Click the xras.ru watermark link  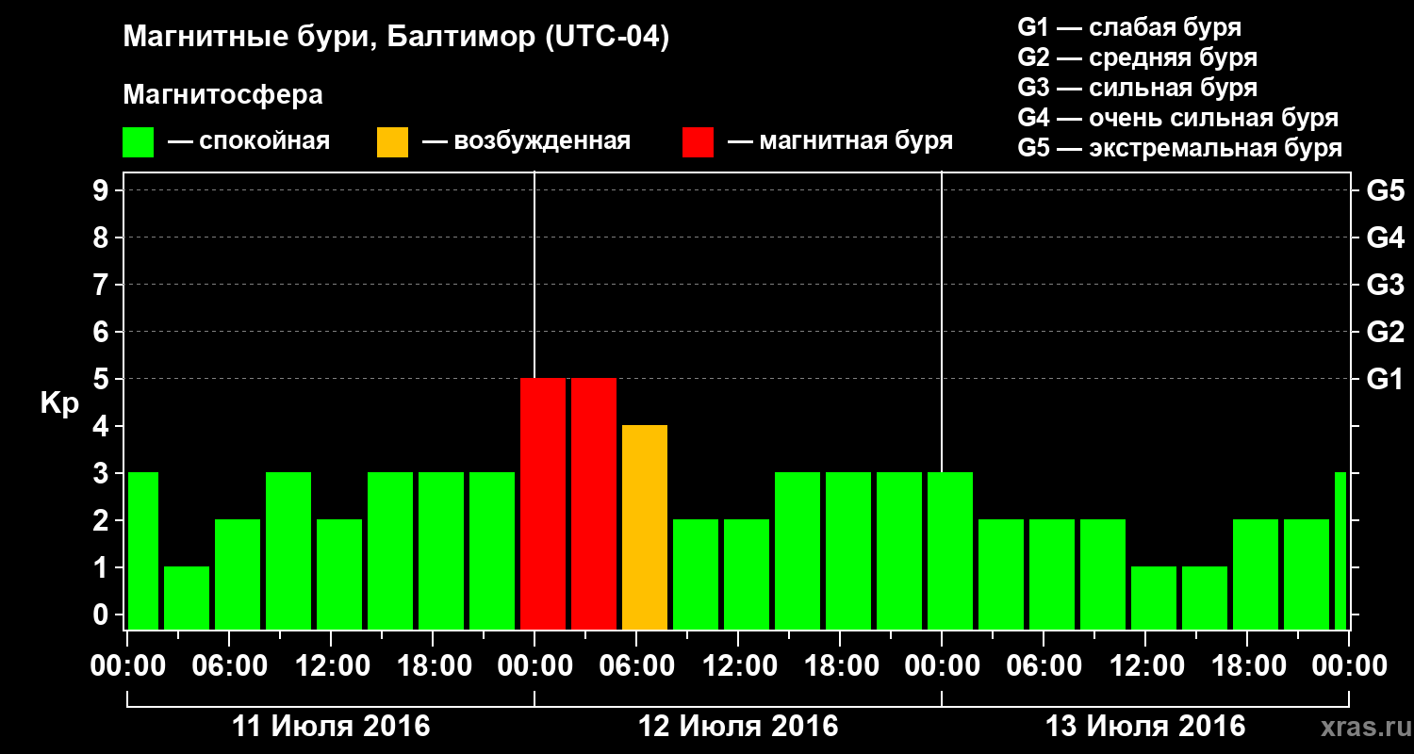pyautogui.click(x=1361, y=727)
